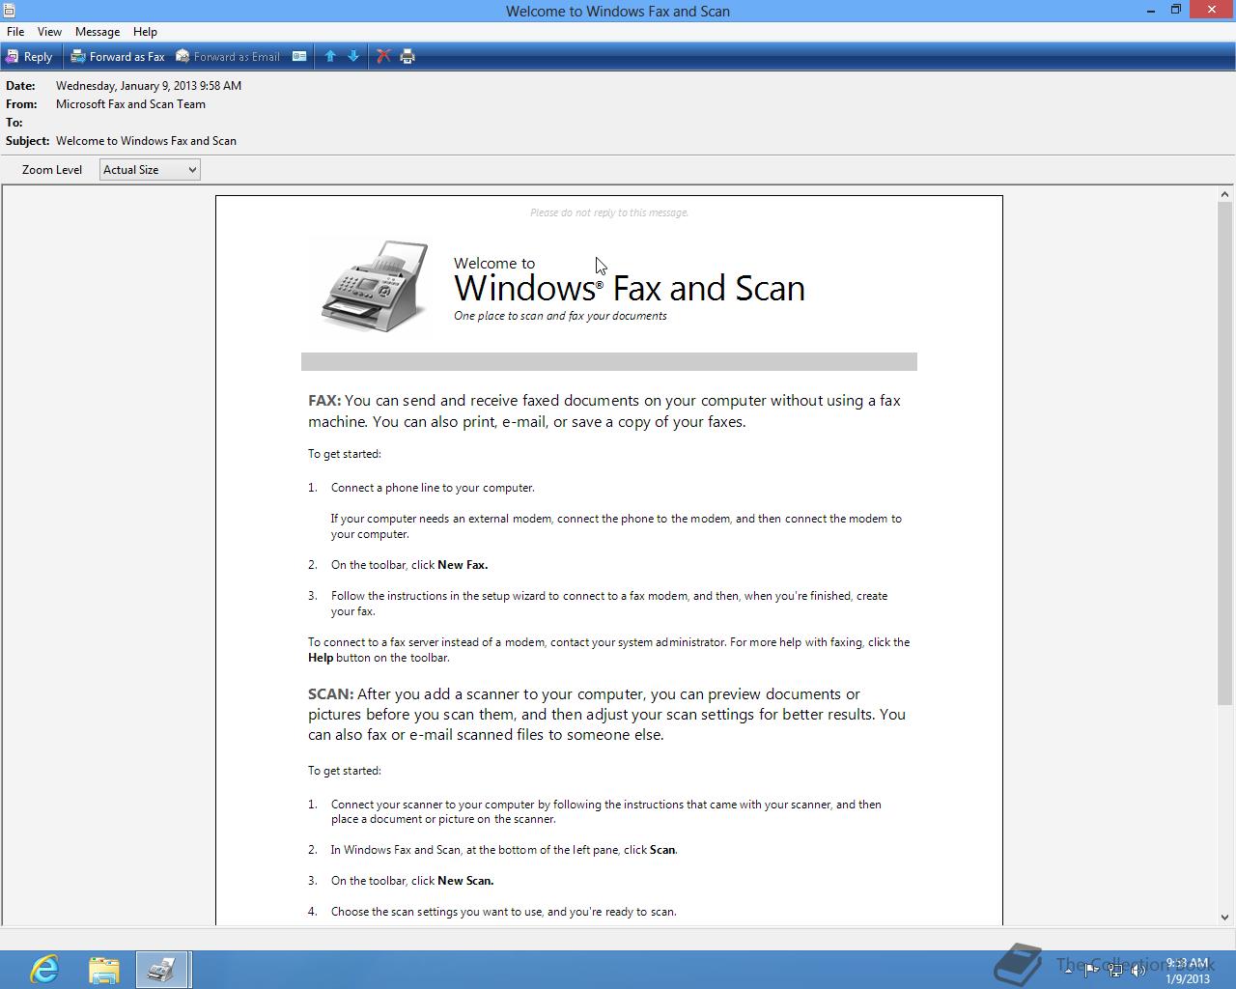Image resolution: width=1236 pixels, height=989 pixels.
Task: Go to next message with down arrow
Action: click(x=353, y=57)
